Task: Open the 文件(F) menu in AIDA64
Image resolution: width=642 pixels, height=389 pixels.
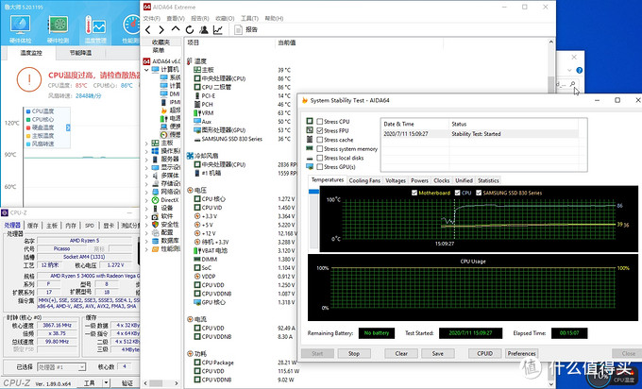Action: point(151,19)
